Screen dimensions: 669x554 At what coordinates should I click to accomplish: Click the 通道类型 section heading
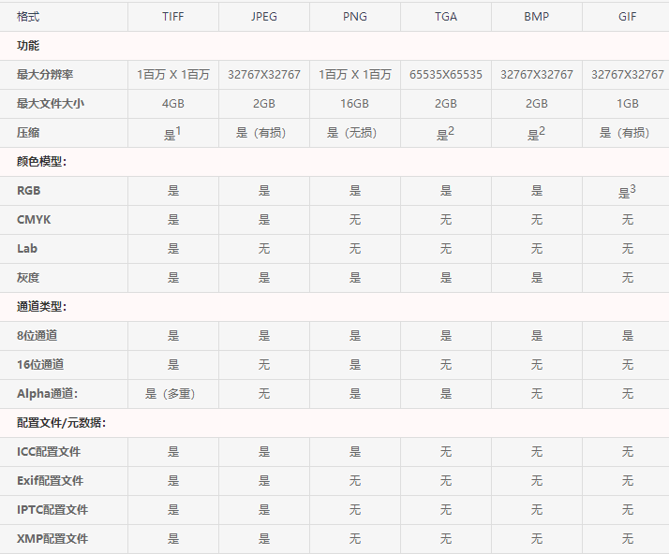[x=42, y=306]
